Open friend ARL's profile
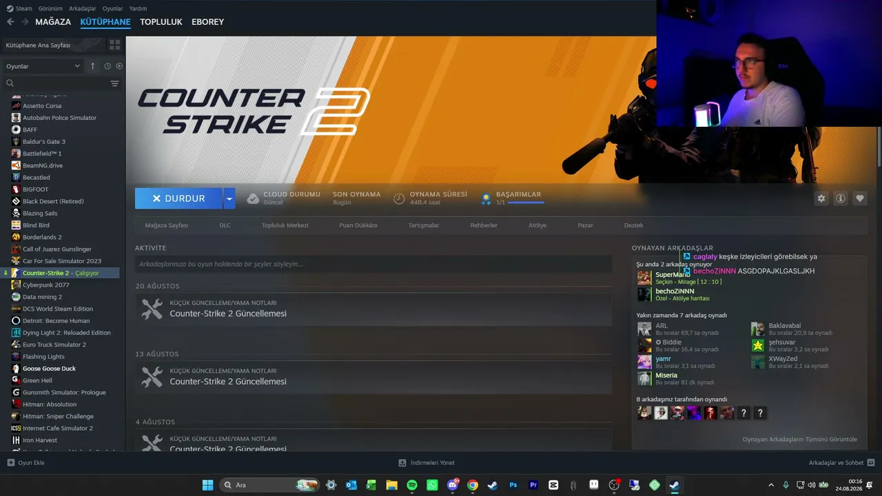 661,326
